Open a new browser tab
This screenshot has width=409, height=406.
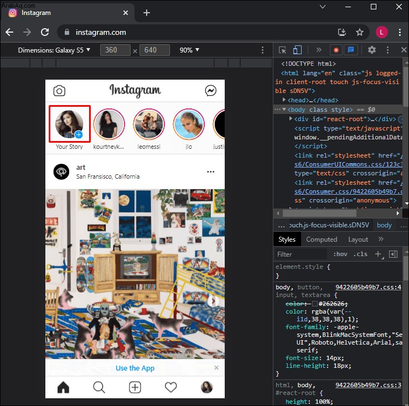coord(147,13)
